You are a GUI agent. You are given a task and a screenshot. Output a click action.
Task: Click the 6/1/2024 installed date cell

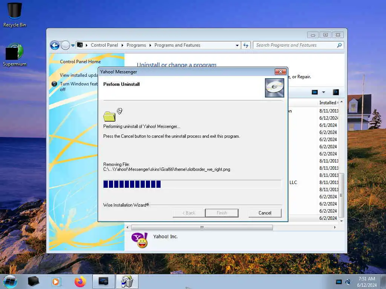pos(328,125)
